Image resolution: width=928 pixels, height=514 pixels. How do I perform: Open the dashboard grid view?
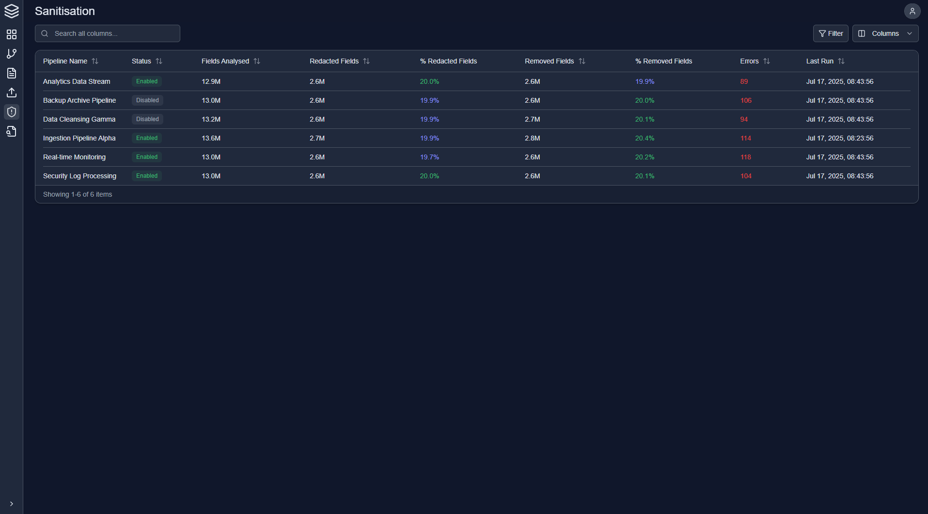click(x=12, y=34)
